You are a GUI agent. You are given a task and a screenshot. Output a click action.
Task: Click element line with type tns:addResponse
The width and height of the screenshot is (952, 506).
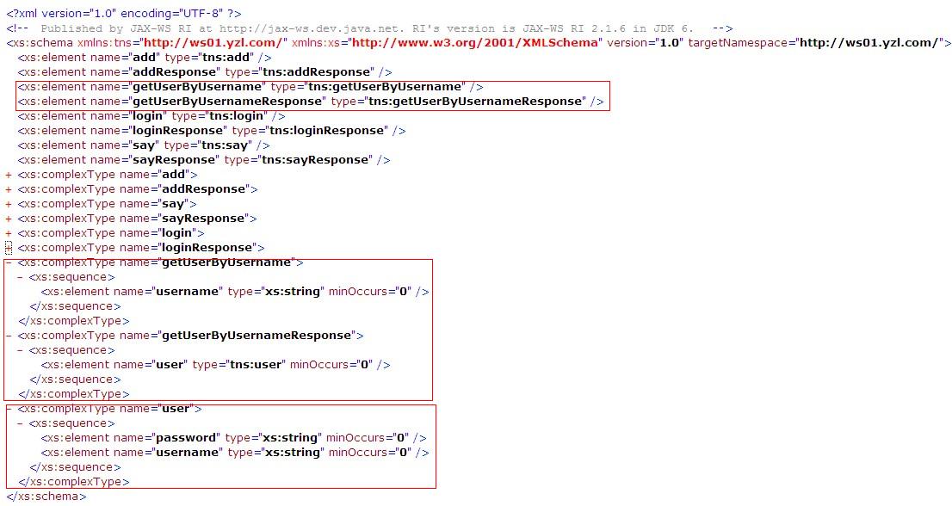click(205, 72)
